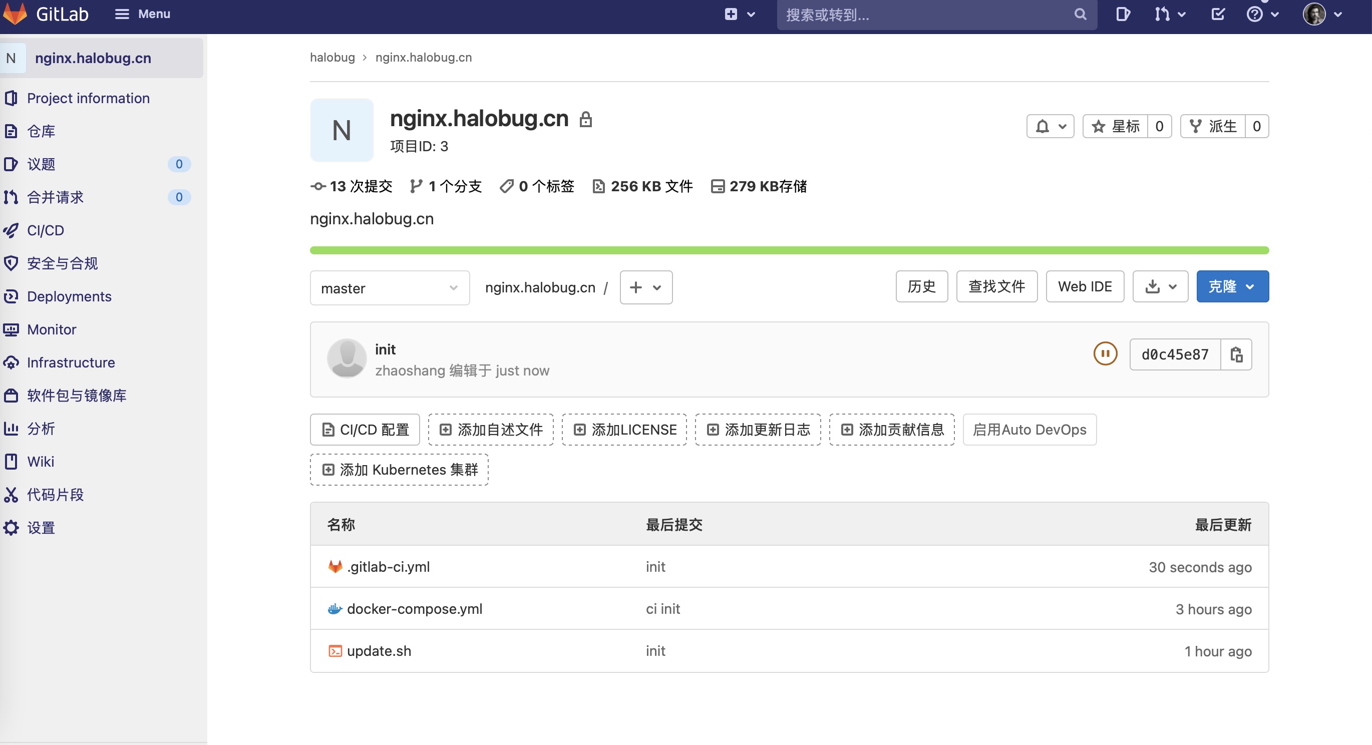
Task: Click 启用Auto DevOps button
Action: point(1030,429)
